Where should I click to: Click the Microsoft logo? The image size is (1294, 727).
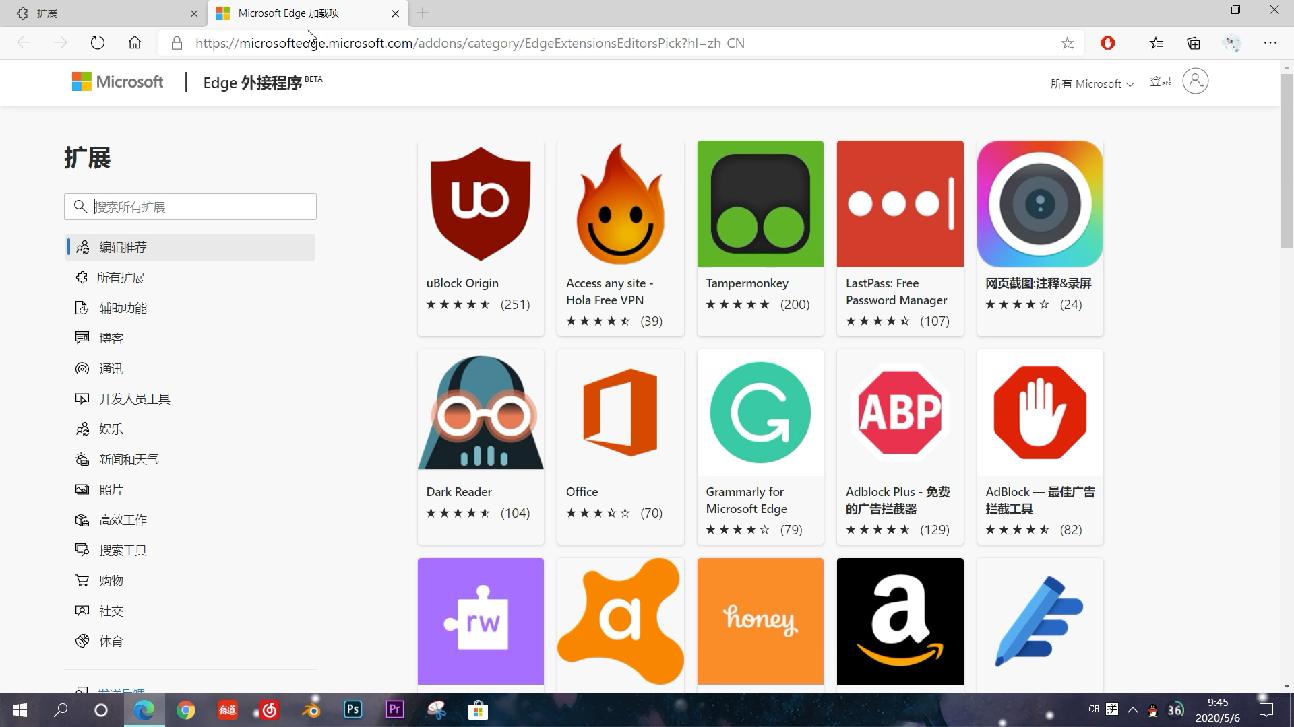pyautogui.click(x=118, y=81)
